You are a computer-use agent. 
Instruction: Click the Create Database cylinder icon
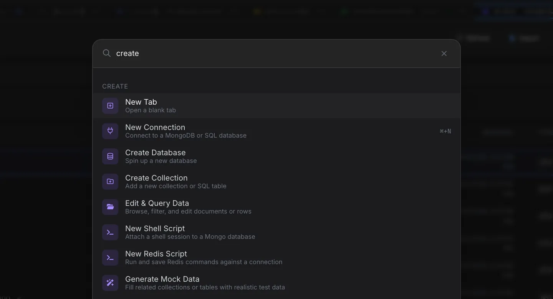(110, 156)
